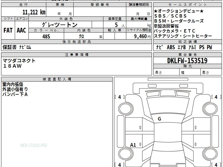The image size is (223, 167).
Task: Select the mileage value 11,212 km
Action: pyautogui.click(x=34, y=12)
